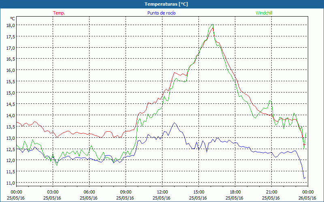Click the green windchill peak near 16:00

pyautogui.click(x=213, y=24)
